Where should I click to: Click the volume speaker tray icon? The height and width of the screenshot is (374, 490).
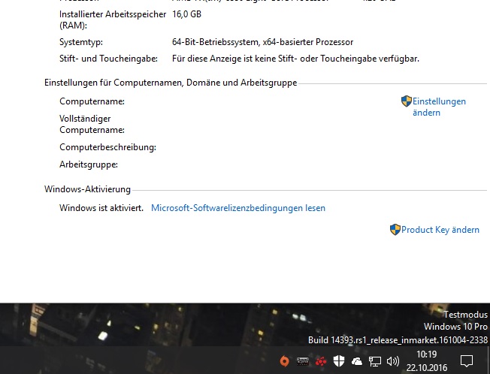pyautogui.click(x=393, y=361)
